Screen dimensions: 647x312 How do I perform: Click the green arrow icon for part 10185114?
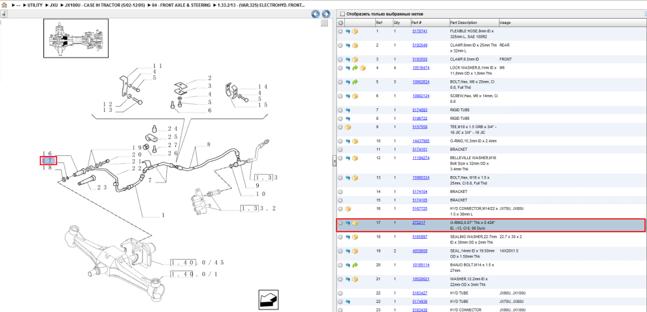coord(355,265)
